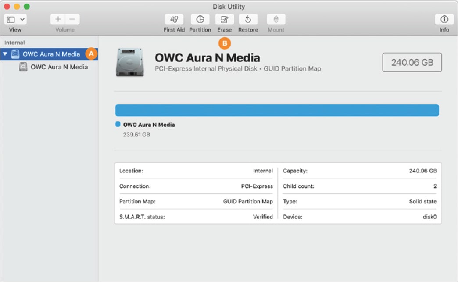
Task: Select the parent OWC Aura N Media disk
Action: [x=51, y=54]
